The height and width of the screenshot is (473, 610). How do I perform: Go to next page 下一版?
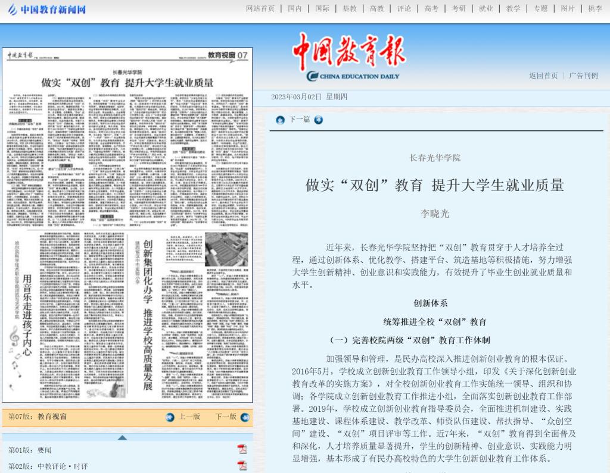226,416
